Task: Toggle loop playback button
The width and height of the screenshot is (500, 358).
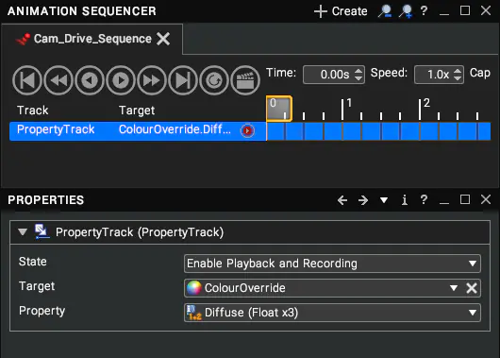Action: [x=214, y=80]
